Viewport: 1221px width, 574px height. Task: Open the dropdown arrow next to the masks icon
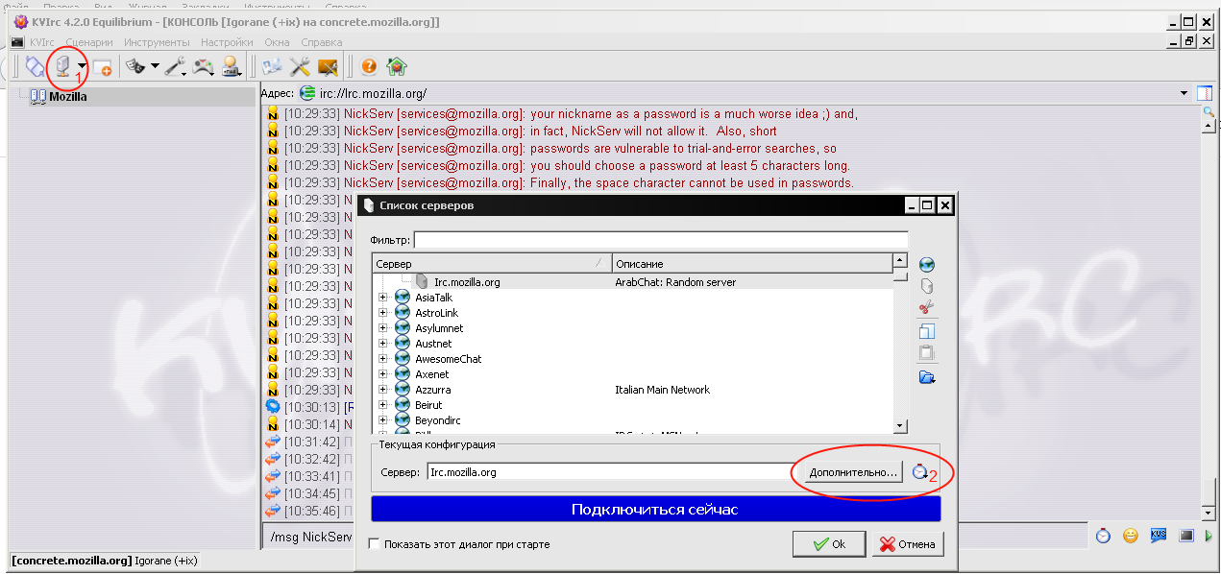tap(154, 67)
